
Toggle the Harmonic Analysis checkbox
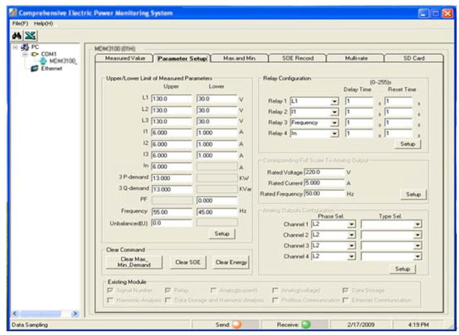coord(110,300)
